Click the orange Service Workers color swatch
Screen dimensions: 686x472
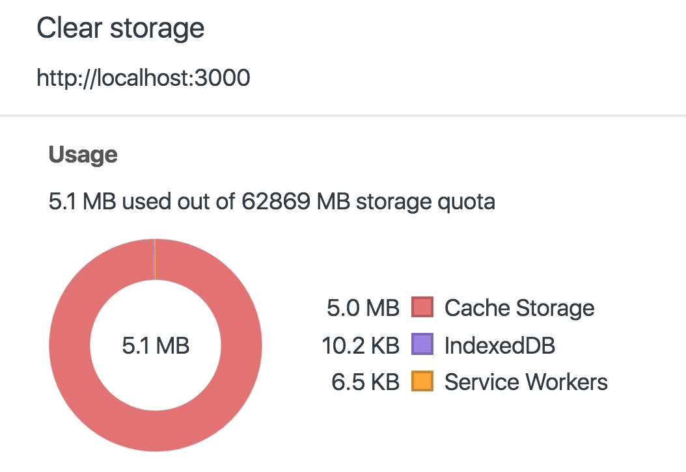(x=422, y=381)
